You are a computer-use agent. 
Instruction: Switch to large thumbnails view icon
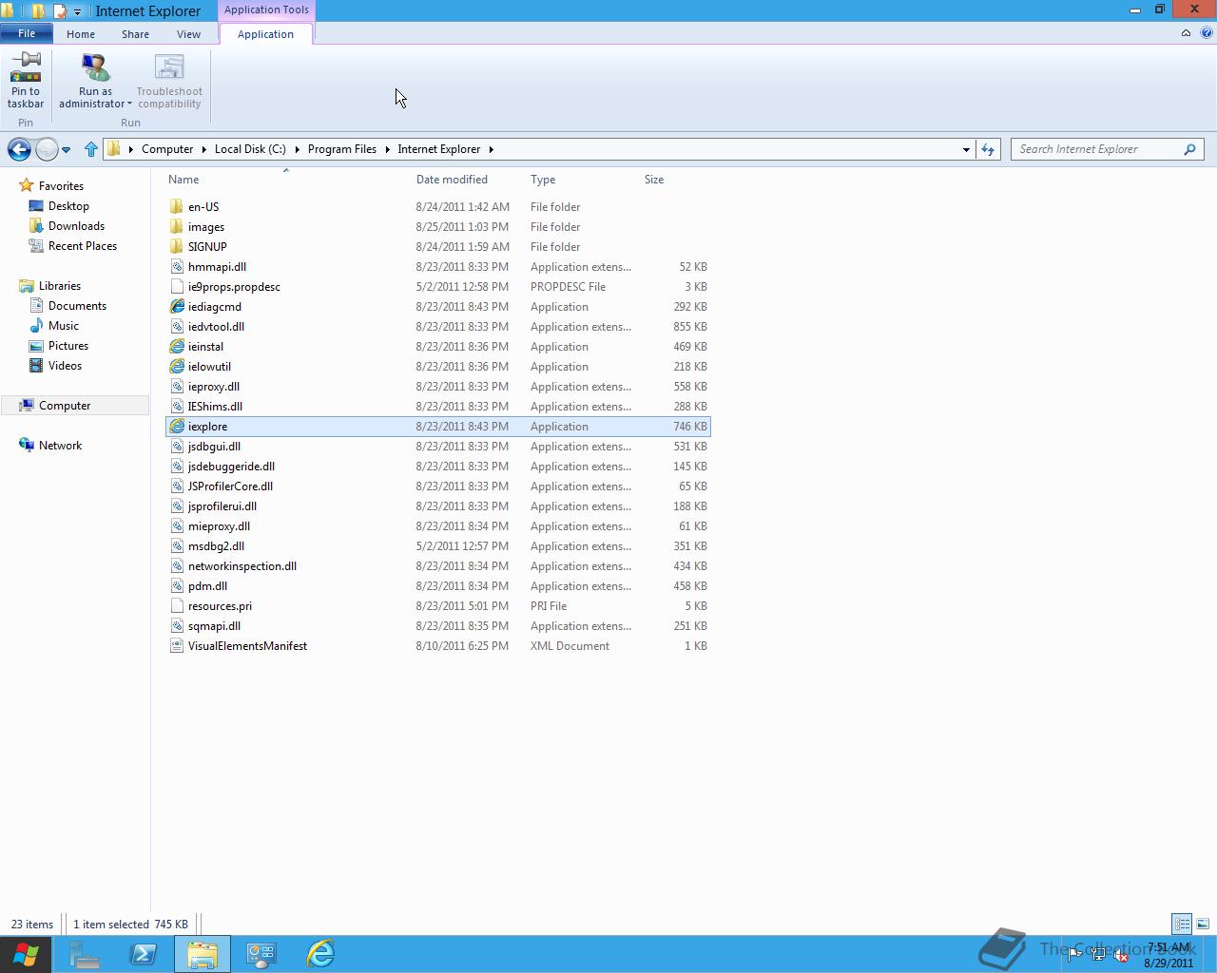pos(1203,924)
